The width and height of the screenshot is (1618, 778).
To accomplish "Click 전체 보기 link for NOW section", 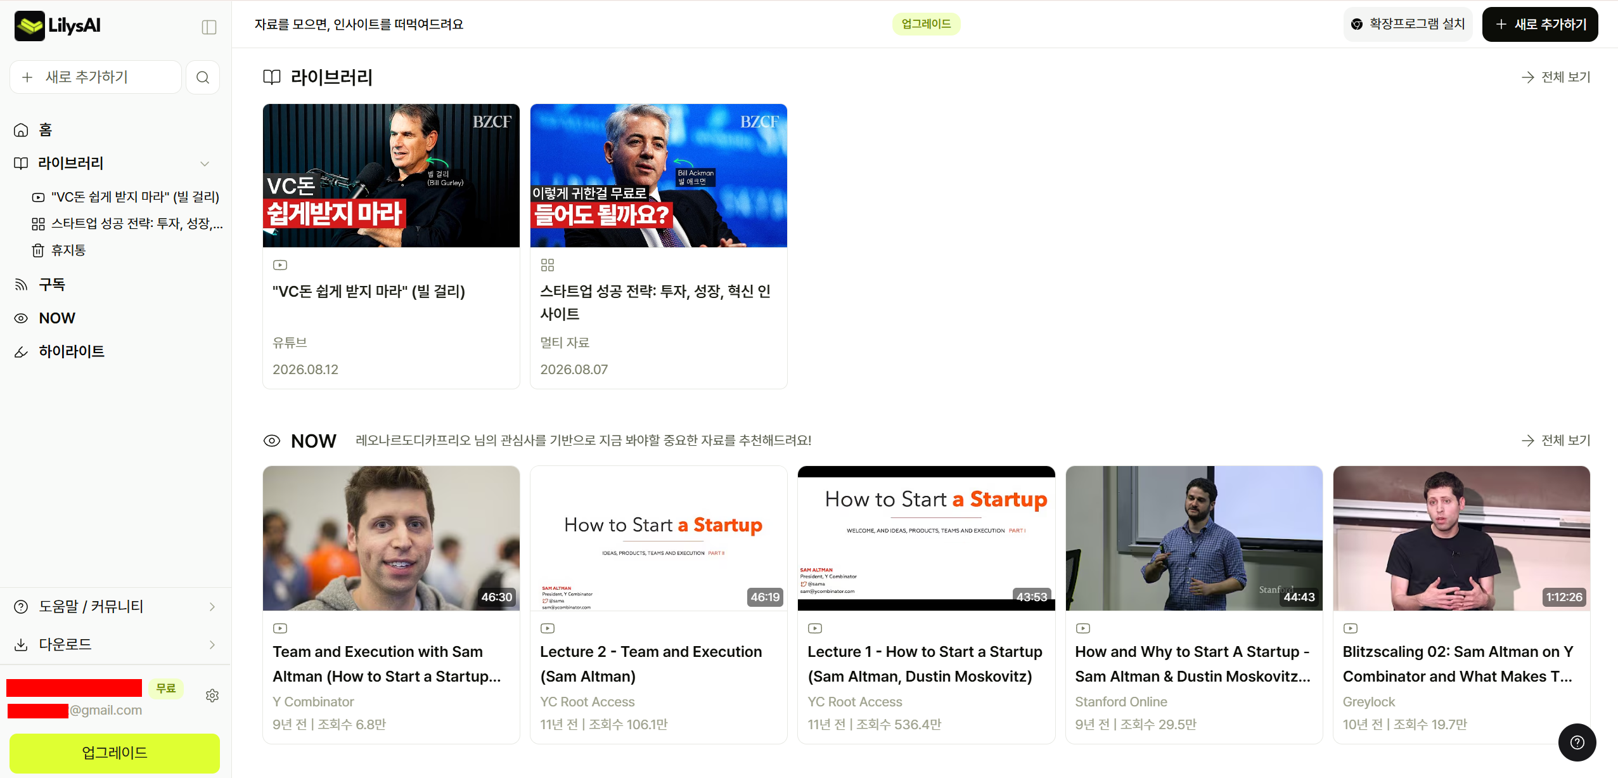I will pos(1556,441).
